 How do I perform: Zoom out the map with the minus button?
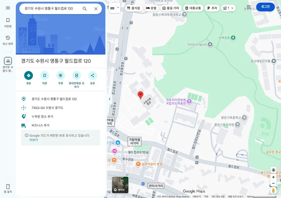pos(273,183)
